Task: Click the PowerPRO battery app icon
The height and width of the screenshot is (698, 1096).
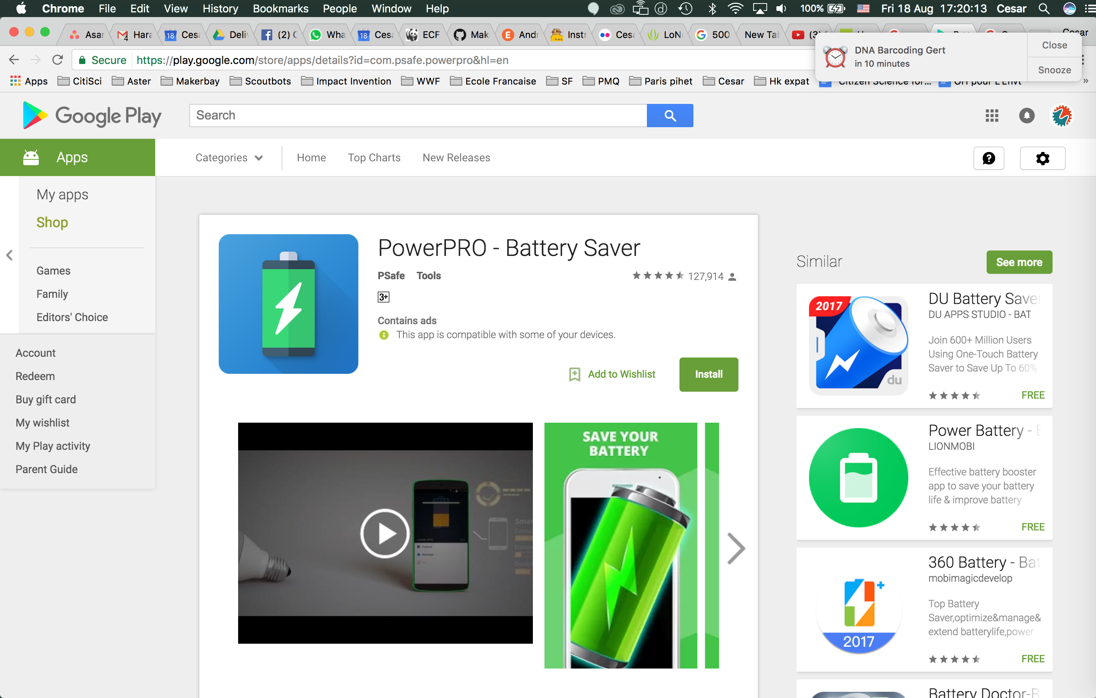Action: coord(288,304)
